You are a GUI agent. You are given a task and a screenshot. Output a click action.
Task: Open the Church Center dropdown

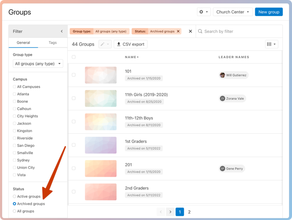[233, 12]
